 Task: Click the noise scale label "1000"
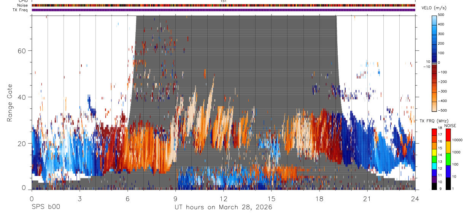coord(456,152)
